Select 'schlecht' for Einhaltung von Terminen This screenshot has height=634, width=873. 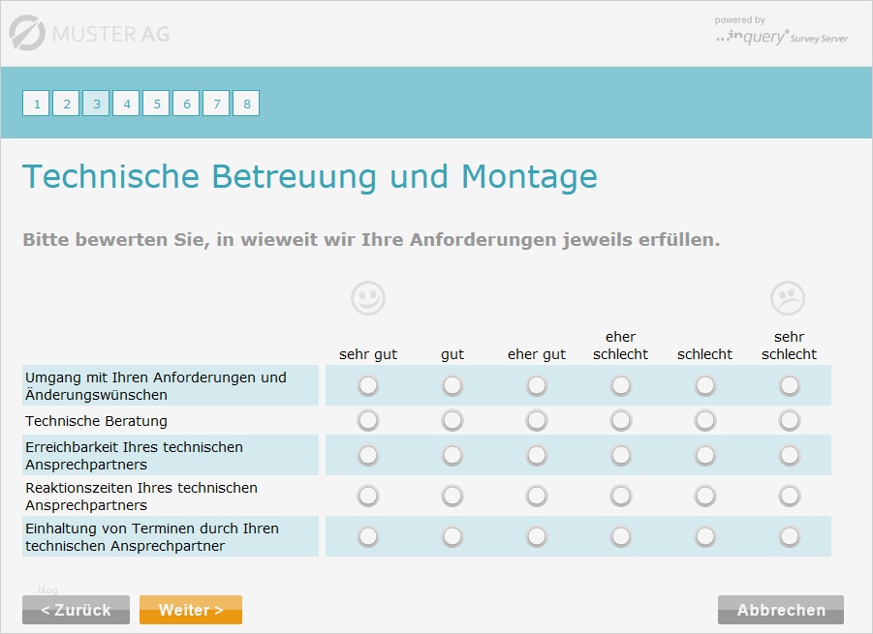[x=704, y=535]
